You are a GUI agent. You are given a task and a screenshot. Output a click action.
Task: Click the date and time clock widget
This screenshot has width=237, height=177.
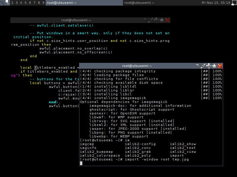pyautogui.click(x=216, y=3)
